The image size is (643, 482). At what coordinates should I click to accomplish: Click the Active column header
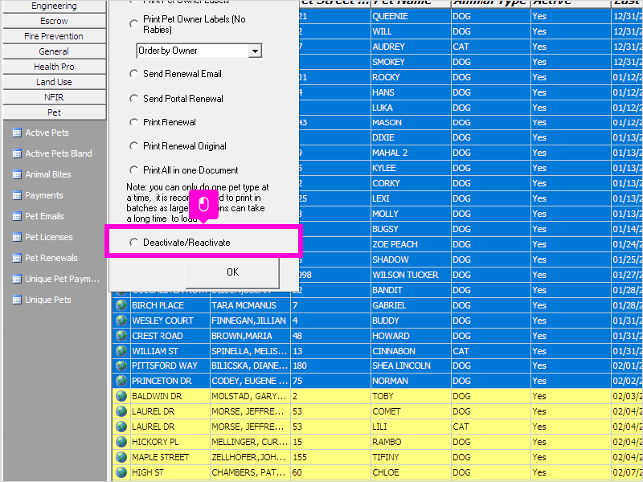tap(571, 3)
